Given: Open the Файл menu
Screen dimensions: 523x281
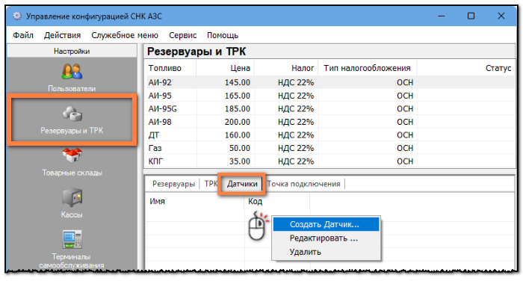Looking at the screenshot, I should tap(23, 35).
